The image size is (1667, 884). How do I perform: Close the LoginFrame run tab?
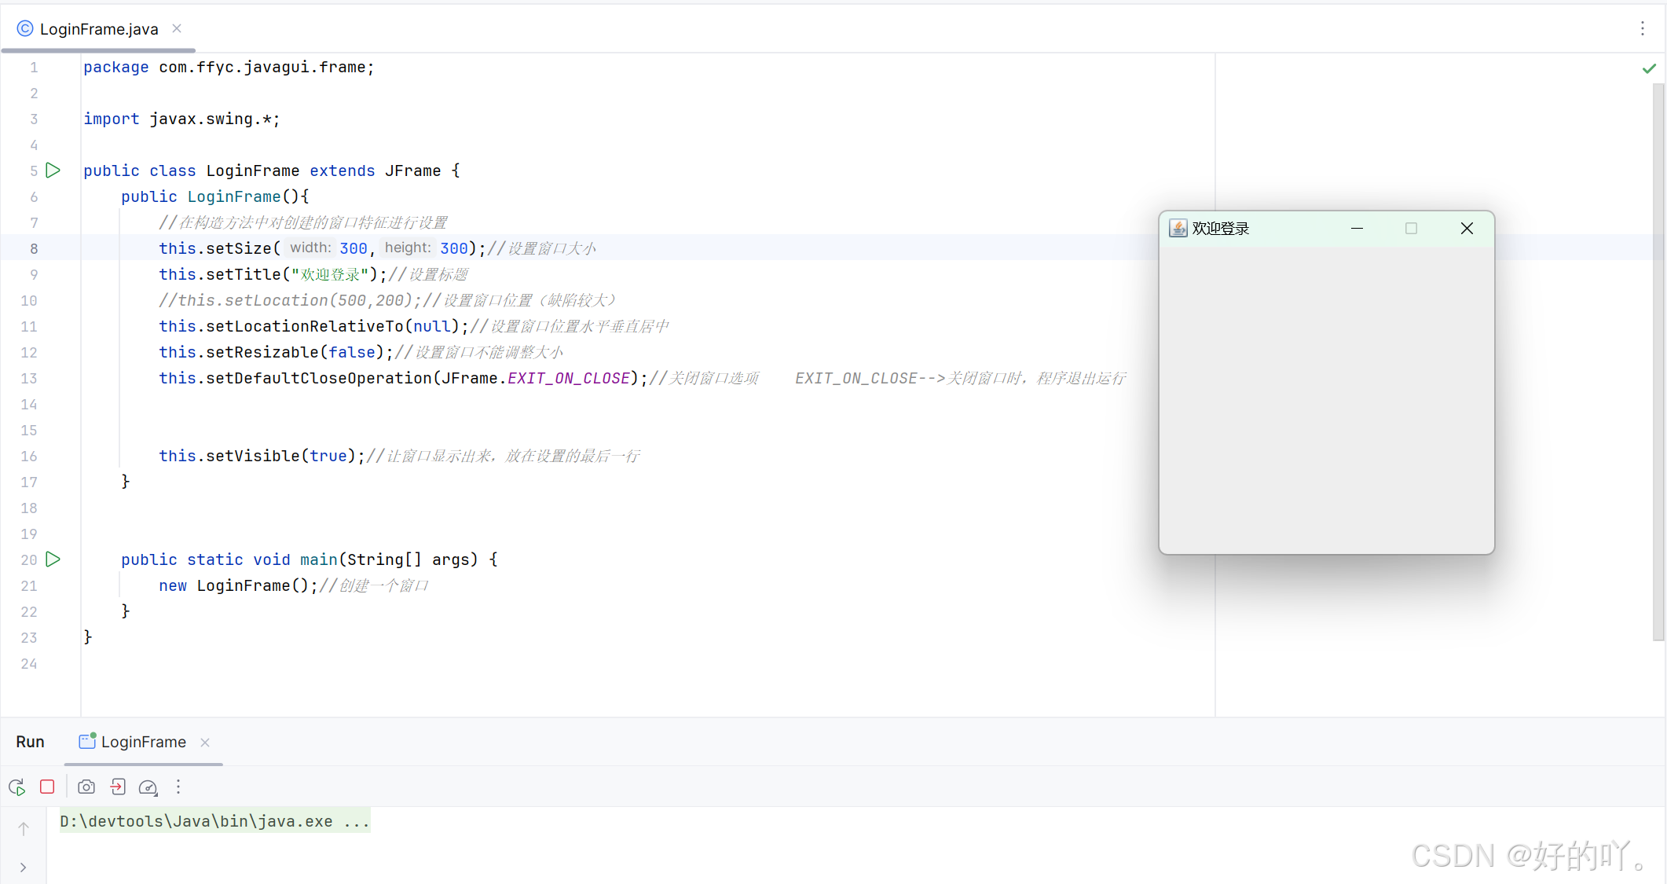point(205,742)
